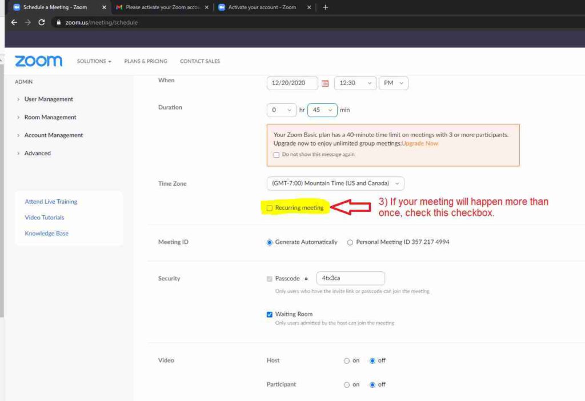Set Host video to off
Image resolution: width=585 pixels, height=401 pixels.
pyautogui.click(x=372, y=360)
